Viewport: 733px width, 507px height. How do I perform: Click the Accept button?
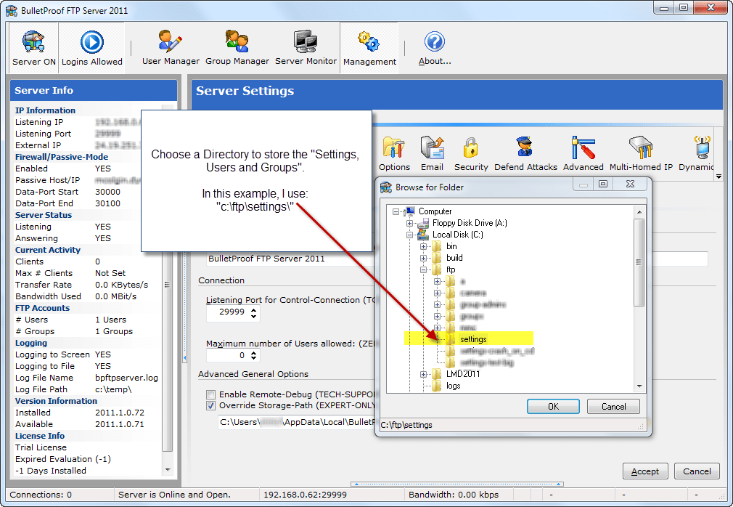pos(645,471)
